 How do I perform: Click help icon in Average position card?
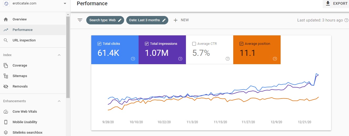(x=275, y=59)
